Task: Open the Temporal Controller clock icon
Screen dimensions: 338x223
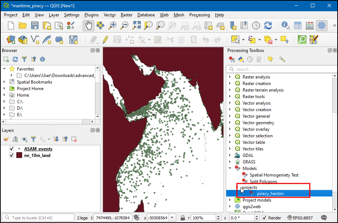Action: coord(256,26)
